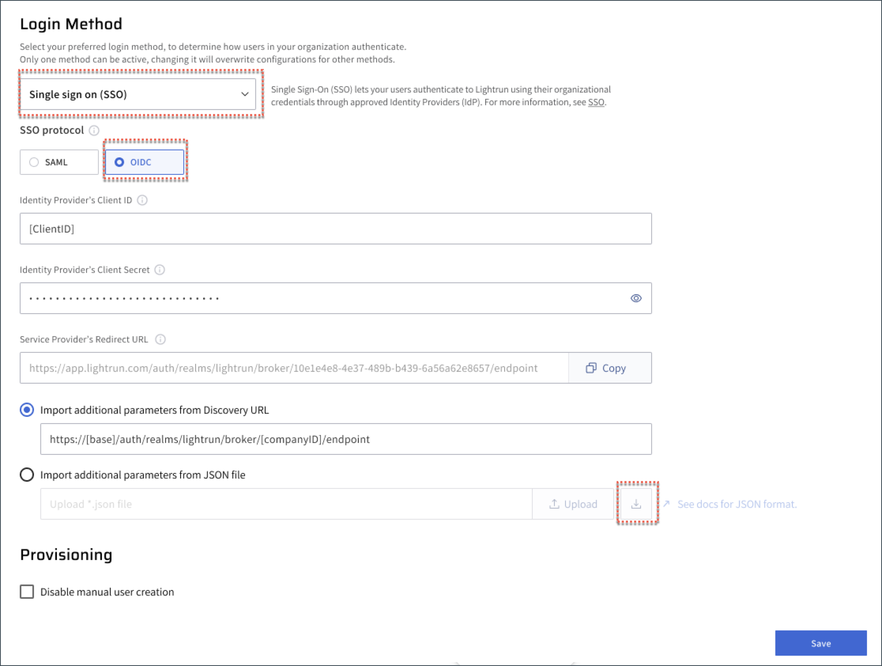Click external link arrow beside JSON docs
The image size is (882, 666).
[666, 504]
